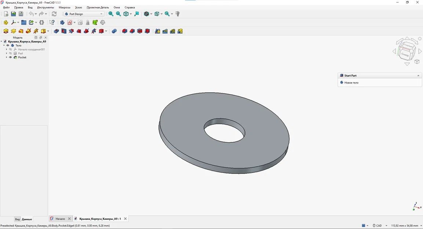Click the variable set curly braces icon
Viewport: 423px width, 229px height.
[x=41, y=23]
